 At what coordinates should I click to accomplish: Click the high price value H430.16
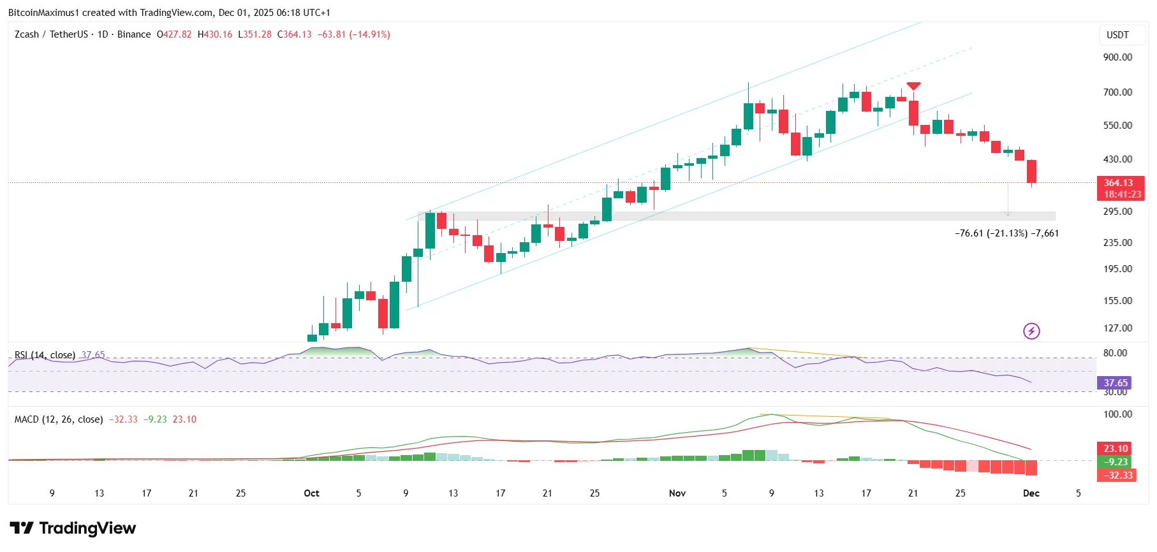click(215, 34)
